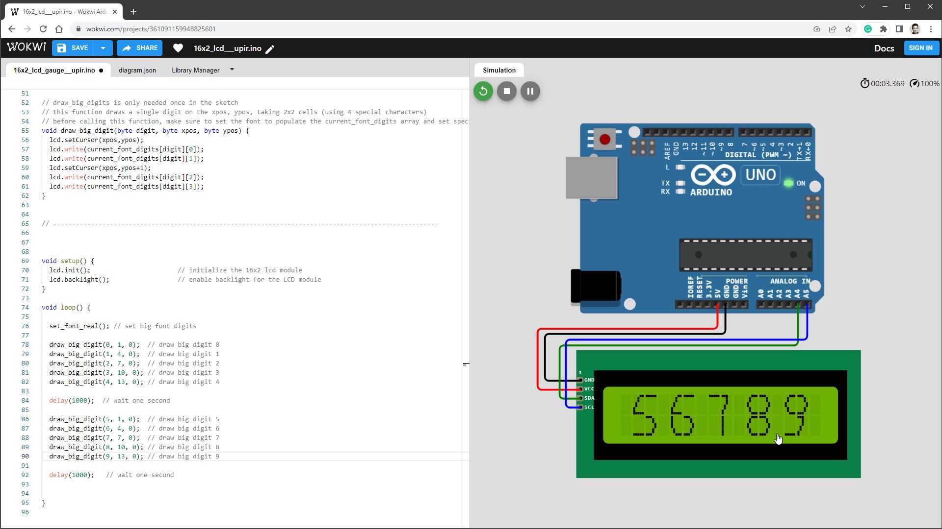Screen dimensions: 942x529
Task: Open the Library Manager tab
Action: pyautogui.click(x=195, y=70)
